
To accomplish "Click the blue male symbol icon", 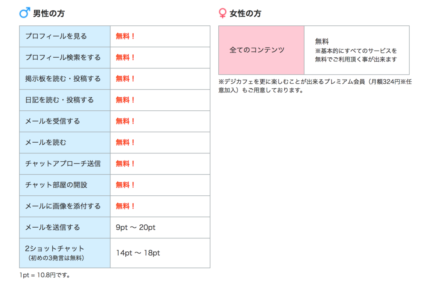I will pos(24,13).
